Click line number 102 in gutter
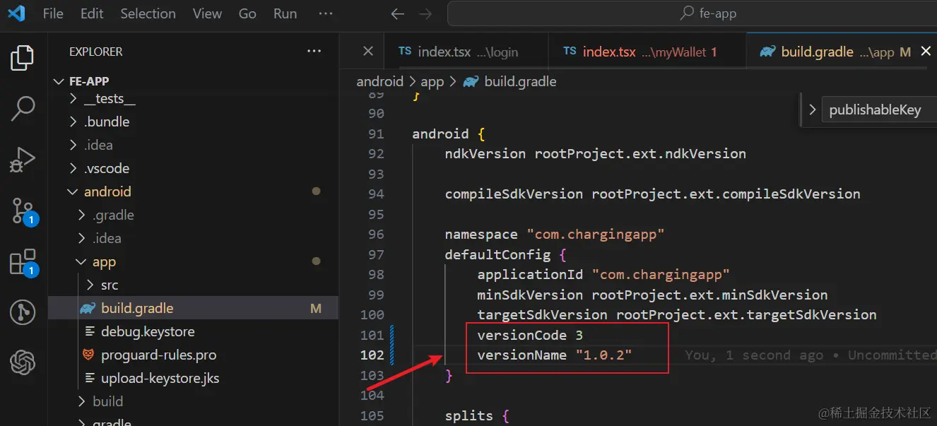 pos(372,355)
